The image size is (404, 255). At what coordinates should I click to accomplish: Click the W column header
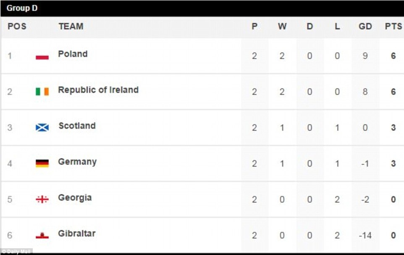coord(282,26)
